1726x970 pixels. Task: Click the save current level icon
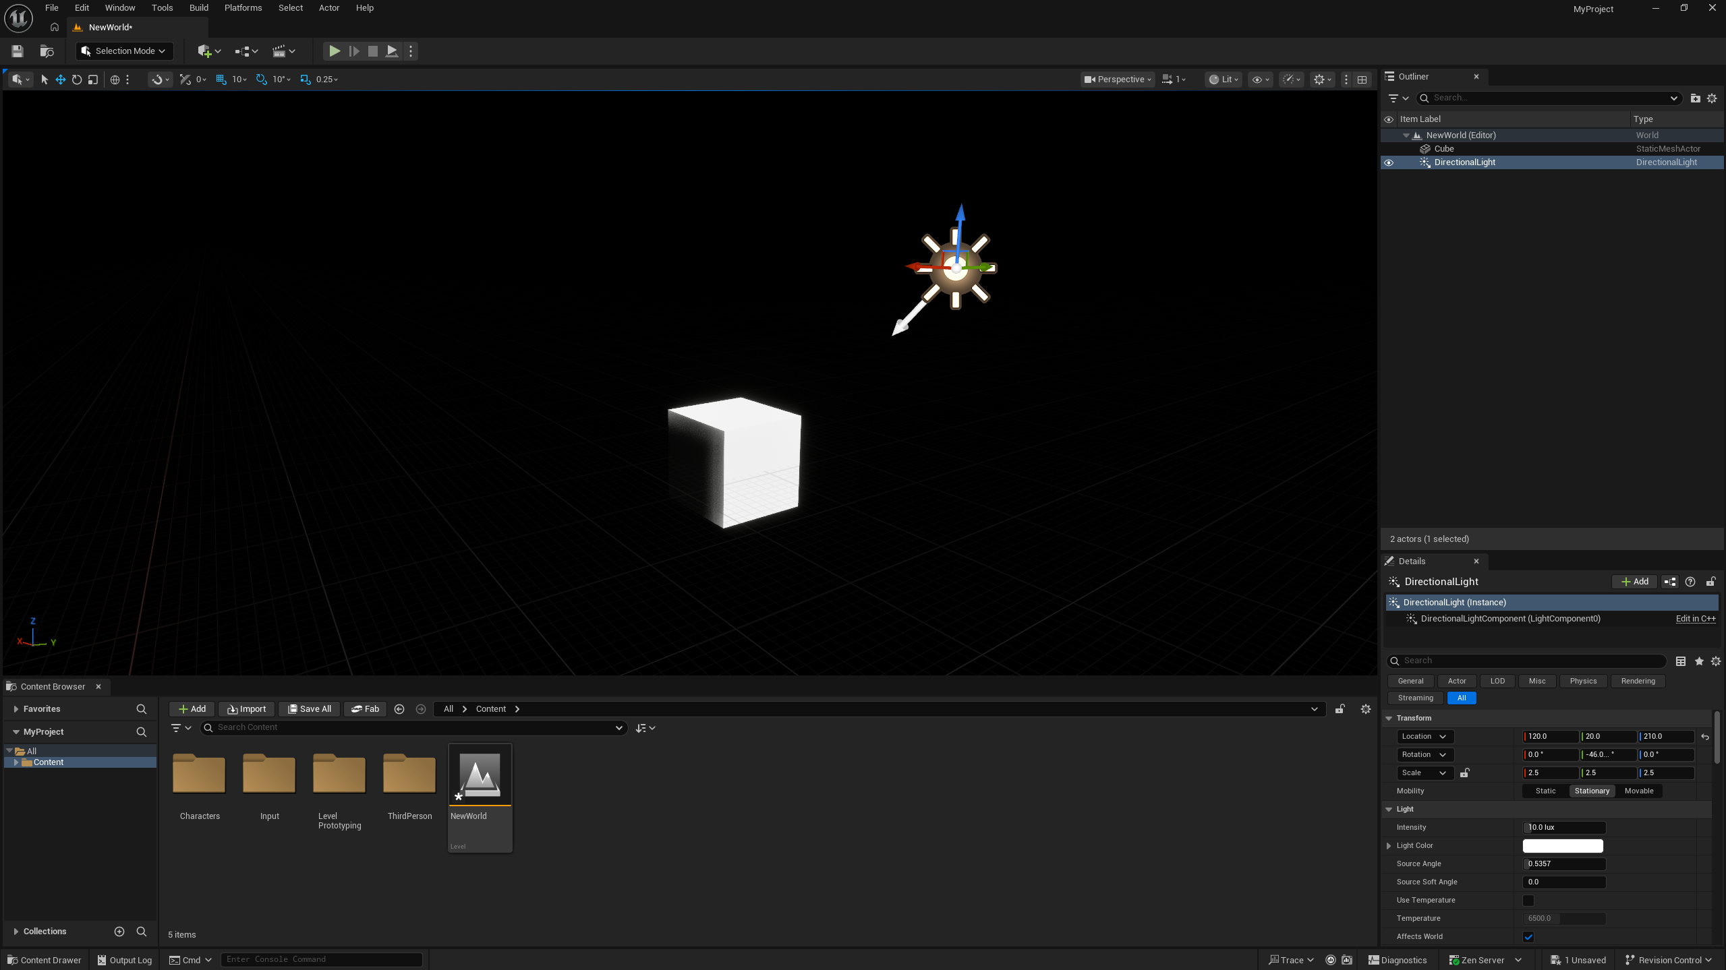pyautogui.click(x=18, y=51)
